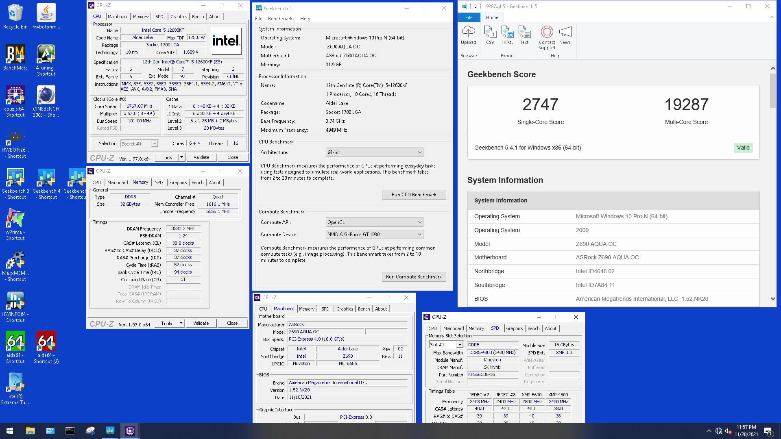Export results as Text

click(x=524, y=35)
